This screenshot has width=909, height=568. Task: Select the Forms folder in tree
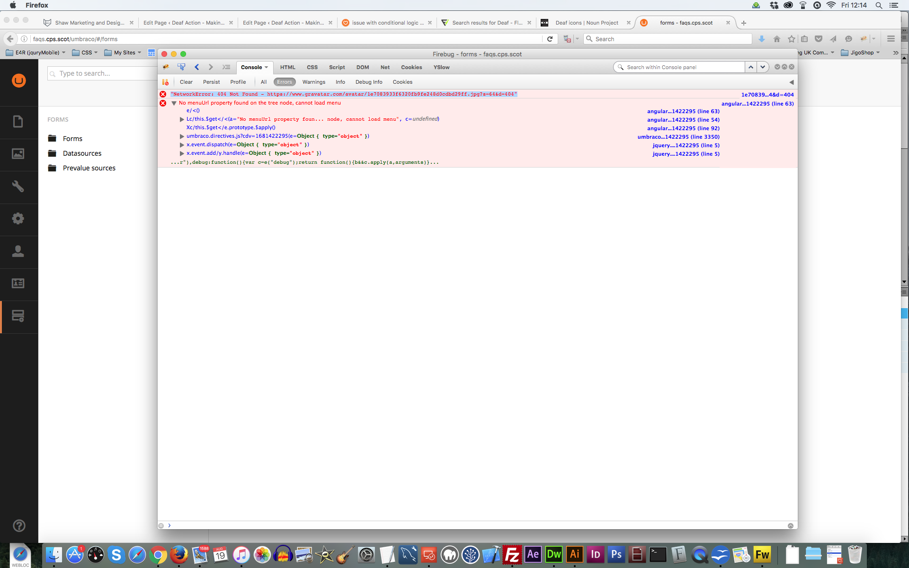[72, 139]
